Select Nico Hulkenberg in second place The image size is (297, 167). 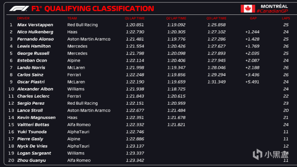(x=35, y=32)
